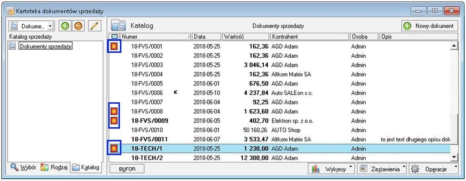Switch to the Rodzaj tab

coord(54,167)
